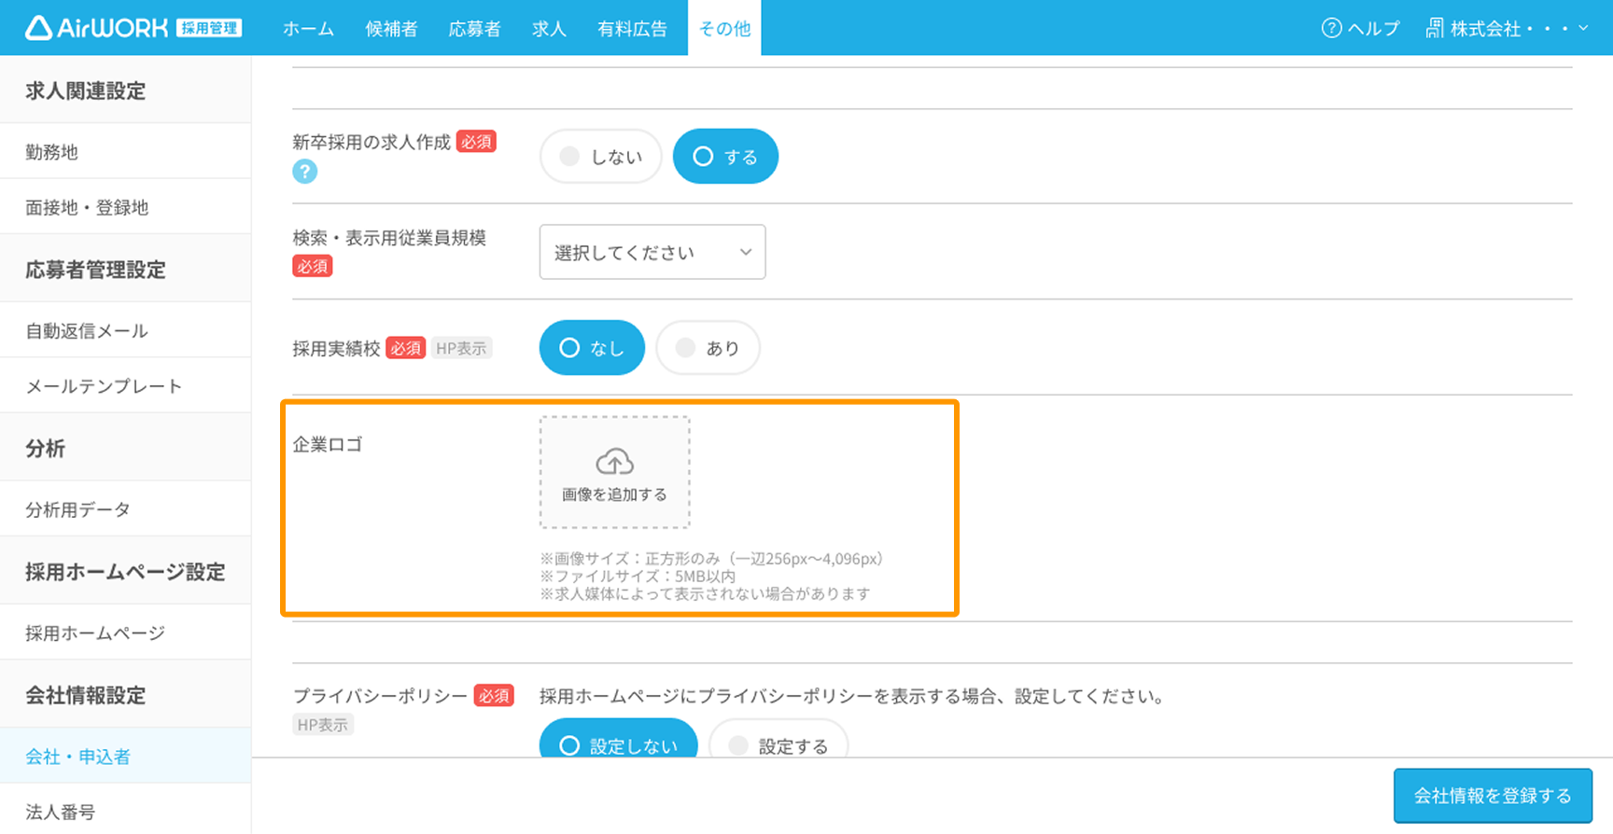
Task: Go to the ホーム tab
Action: [308, 29]
